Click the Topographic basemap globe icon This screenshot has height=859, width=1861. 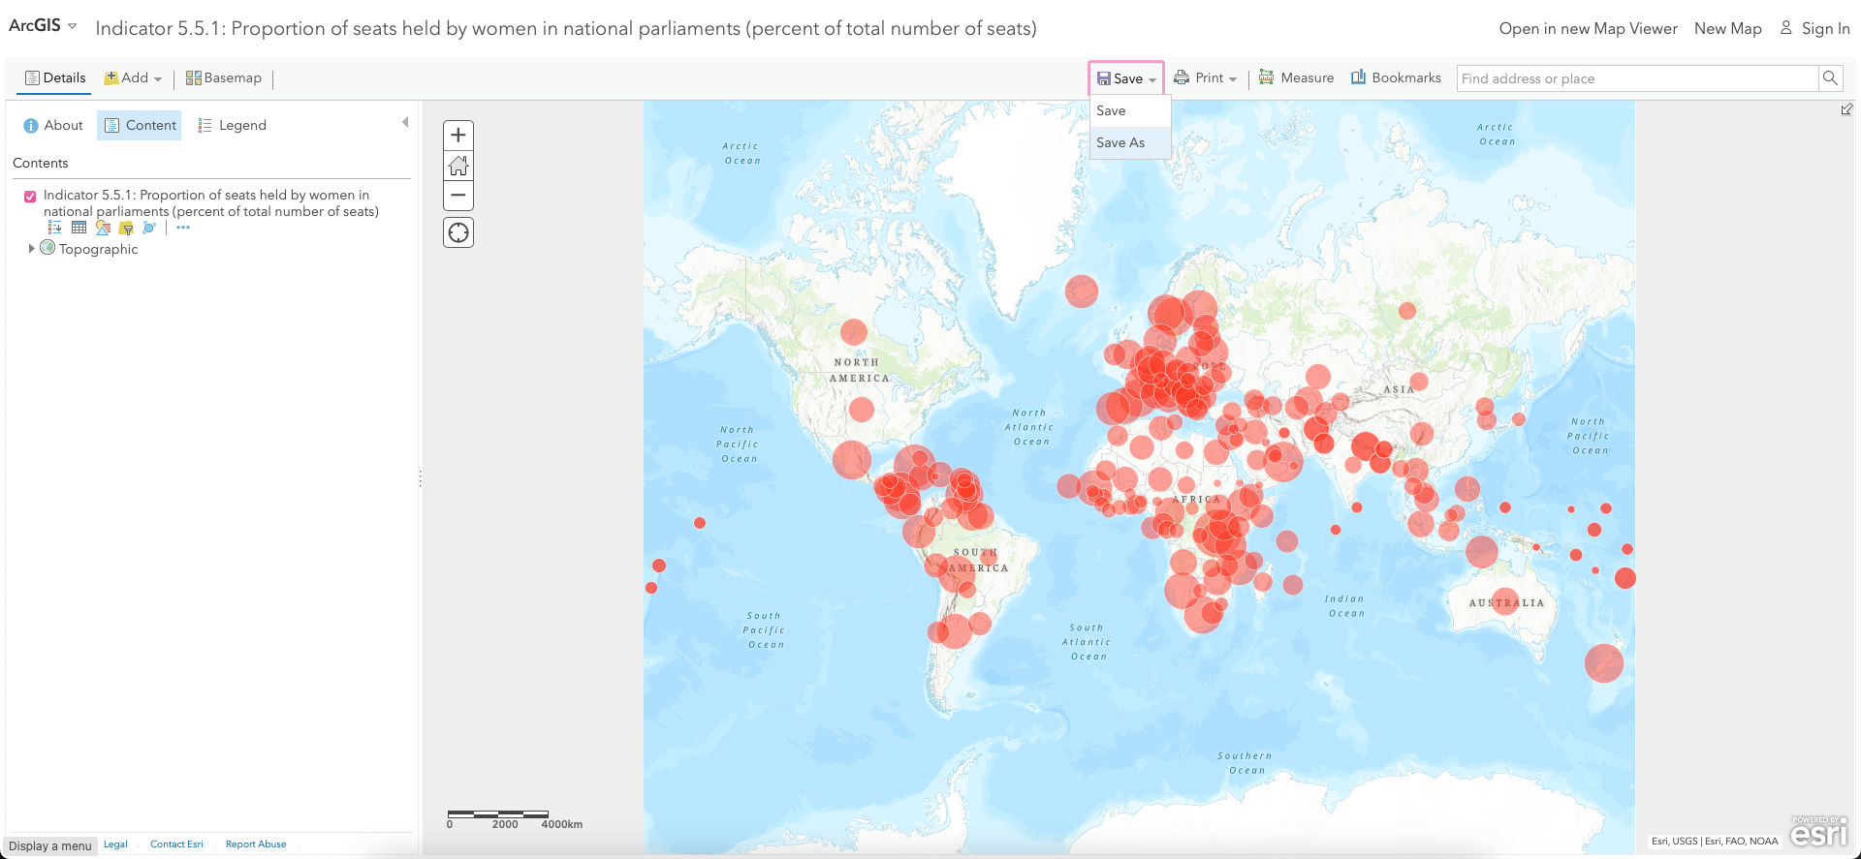(x=47, y=248)
